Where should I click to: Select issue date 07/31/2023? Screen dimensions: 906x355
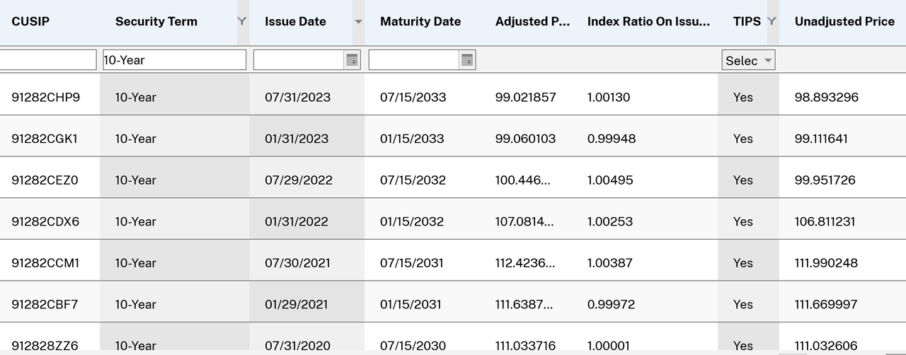[x=297, y=97]
